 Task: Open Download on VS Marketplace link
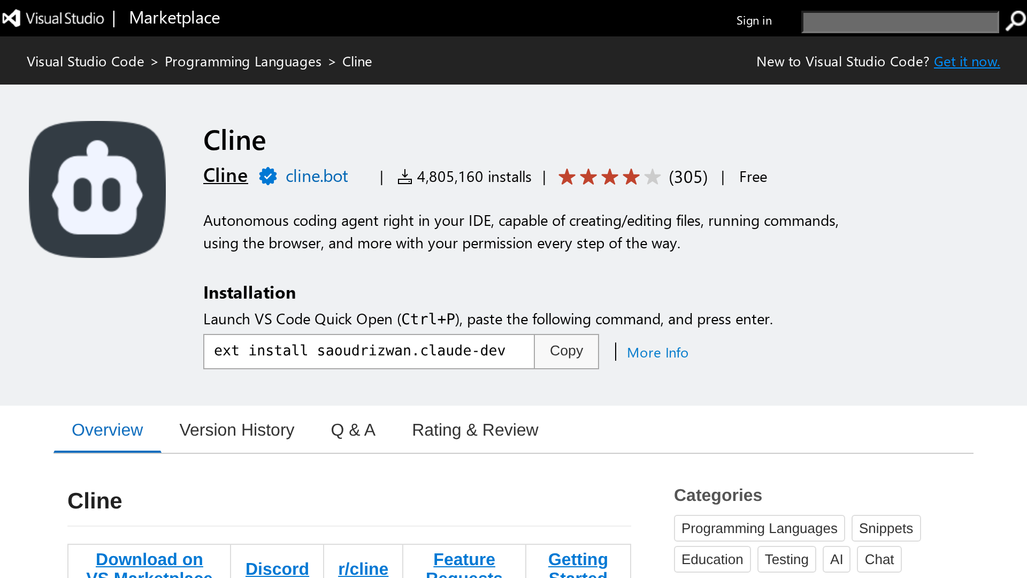coord(149,564)
